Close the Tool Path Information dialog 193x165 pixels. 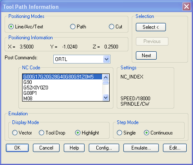[x=186, y=7]
